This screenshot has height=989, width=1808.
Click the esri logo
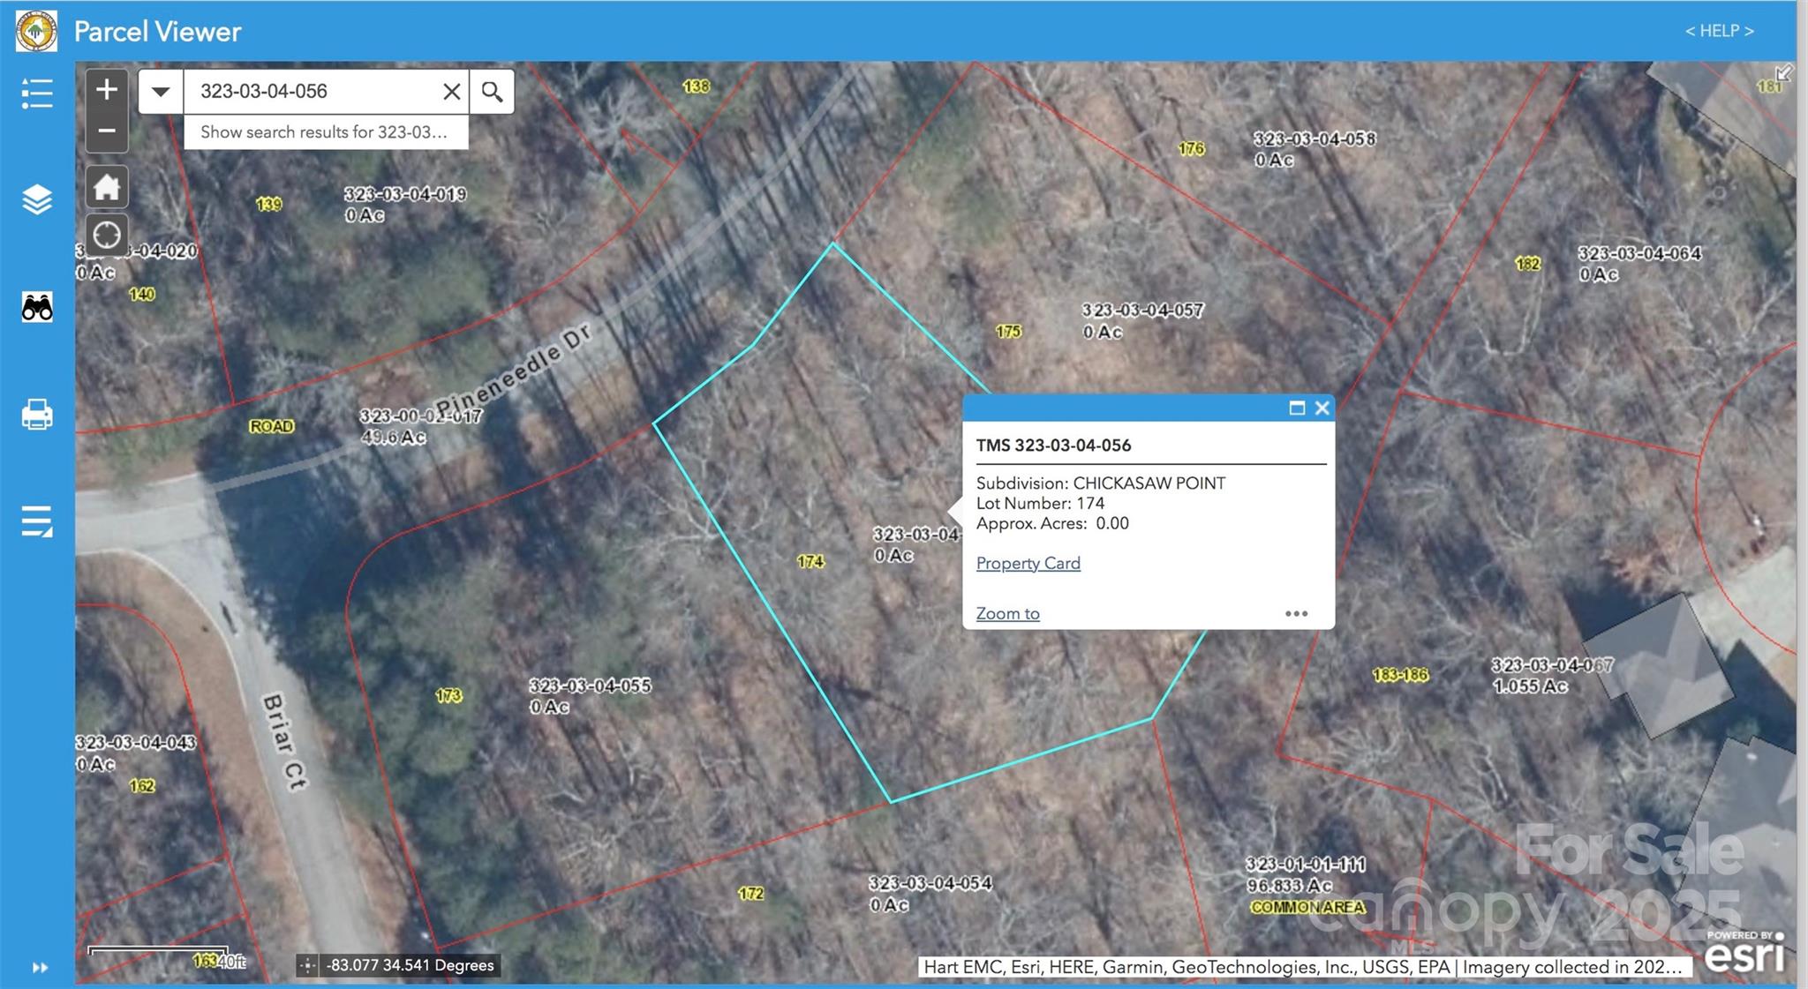pyautogui.click(x=1744, y=954)
